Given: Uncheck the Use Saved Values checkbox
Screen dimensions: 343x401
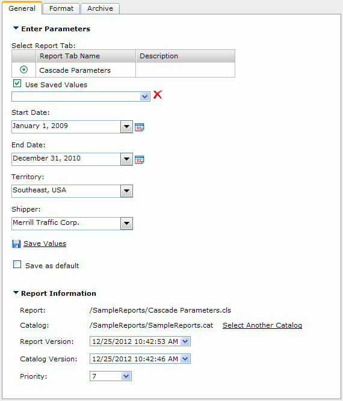Looking at the screenshot, I should click(x=17, y=84).
